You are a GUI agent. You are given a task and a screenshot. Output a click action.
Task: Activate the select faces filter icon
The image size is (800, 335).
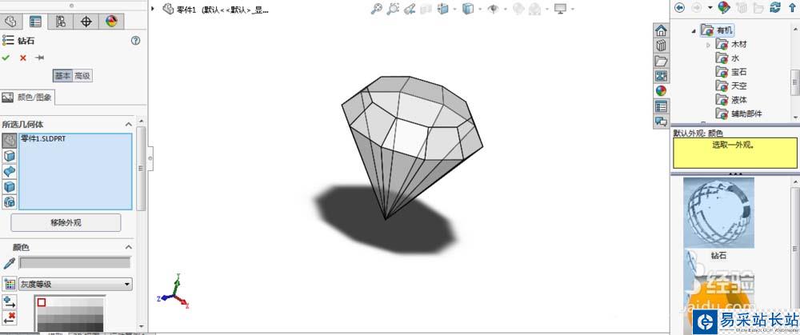(x=9, y=156)
